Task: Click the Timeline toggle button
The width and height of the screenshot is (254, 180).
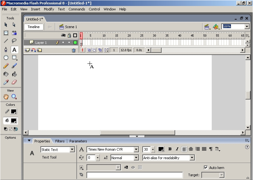Action: tap(33, 27)
